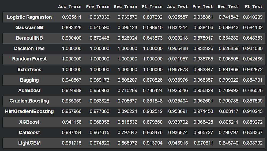
Task: Click BernoulliNB Rec_Train value 0.628024
Action: pos(127,38)
